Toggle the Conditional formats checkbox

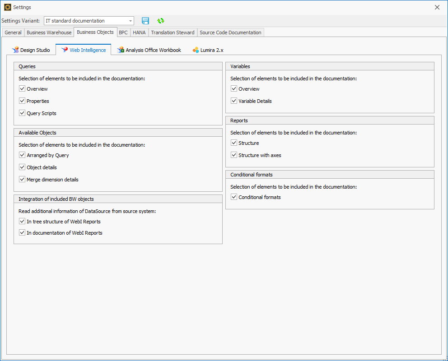pos(233,196)
